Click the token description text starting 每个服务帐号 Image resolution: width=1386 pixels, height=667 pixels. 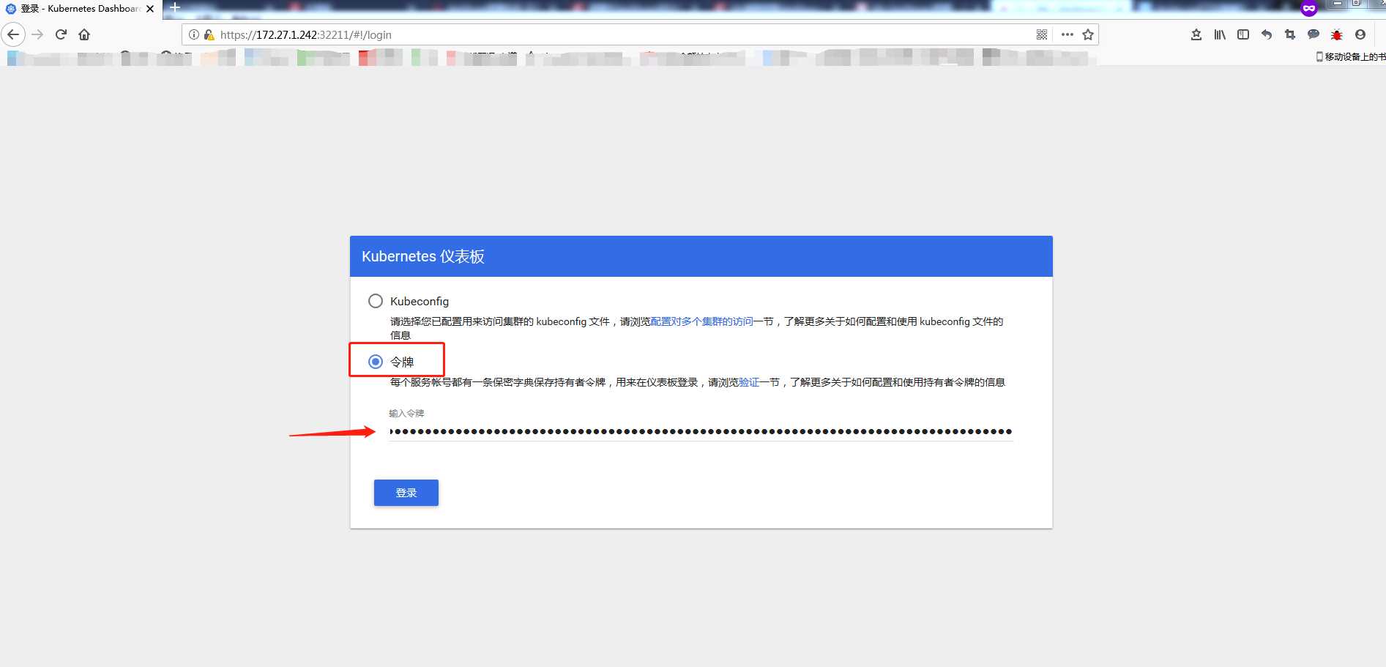(x=697, y=382)
